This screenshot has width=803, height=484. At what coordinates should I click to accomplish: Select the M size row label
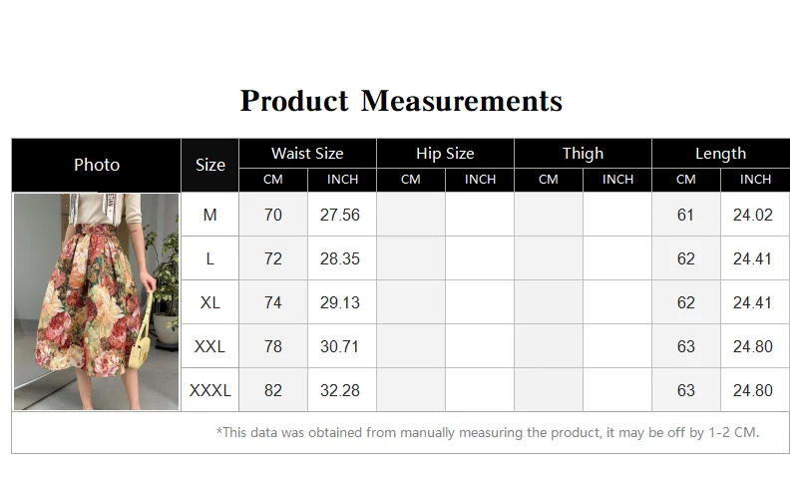coord(209,215)
